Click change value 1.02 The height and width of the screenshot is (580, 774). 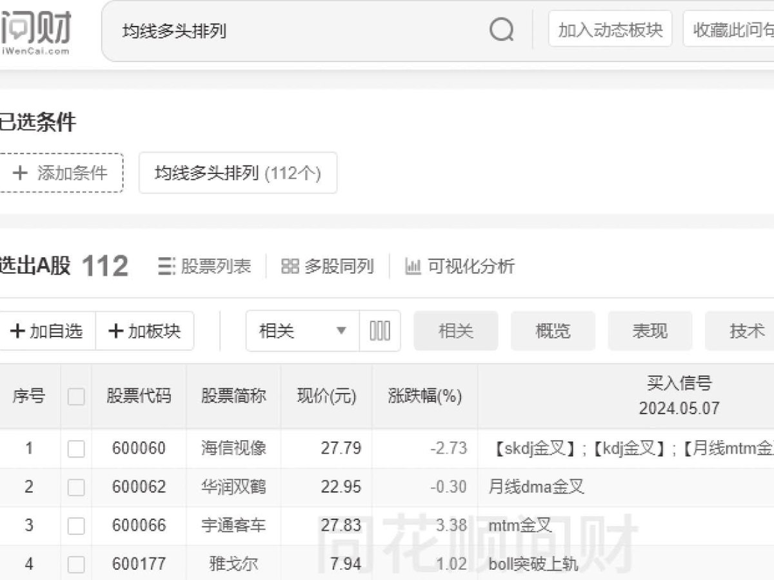451,565
